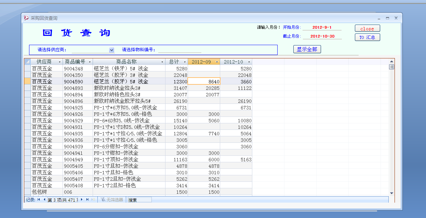Click the highlighted 8640 cell
The image size is (426, 218).
click(x=204, y=81)
